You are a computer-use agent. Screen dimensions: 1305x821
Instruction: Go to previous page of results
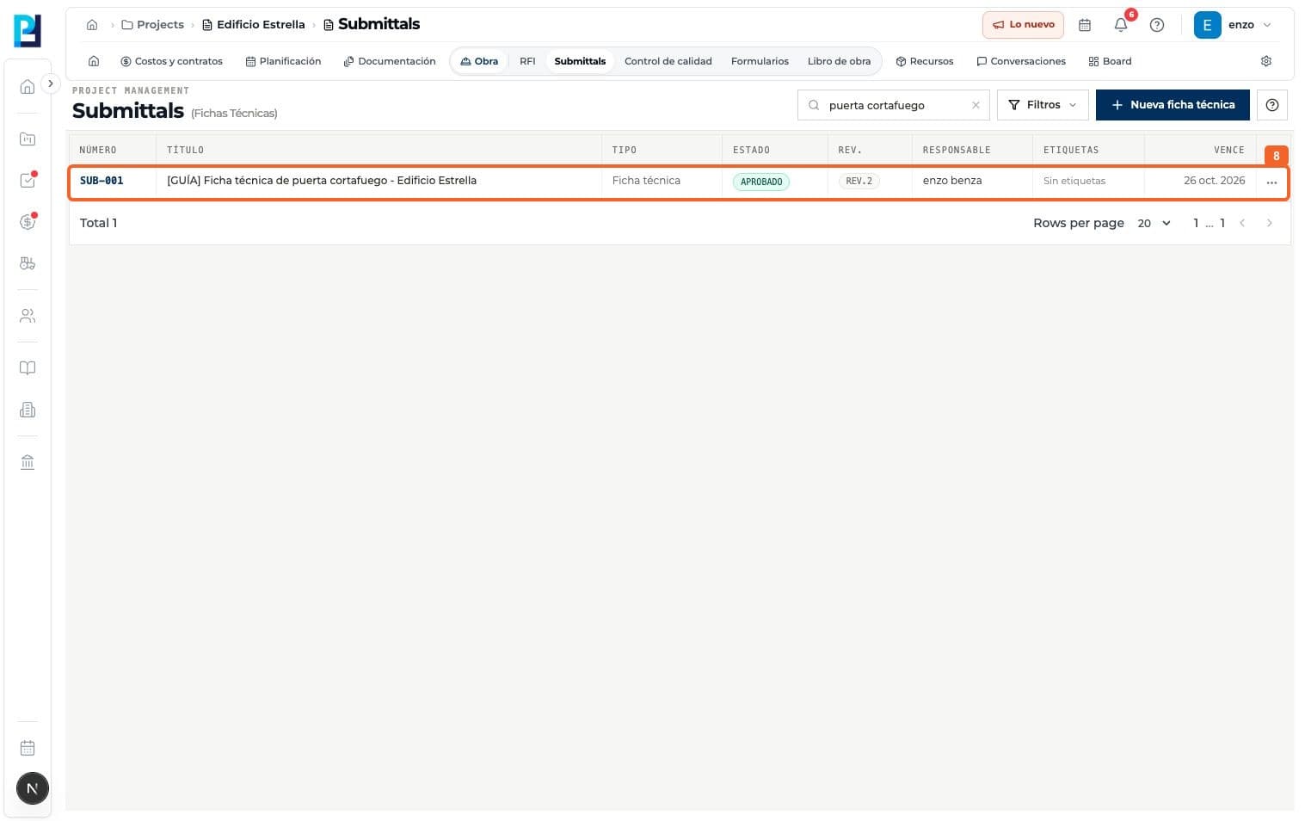coord(1242,223)
